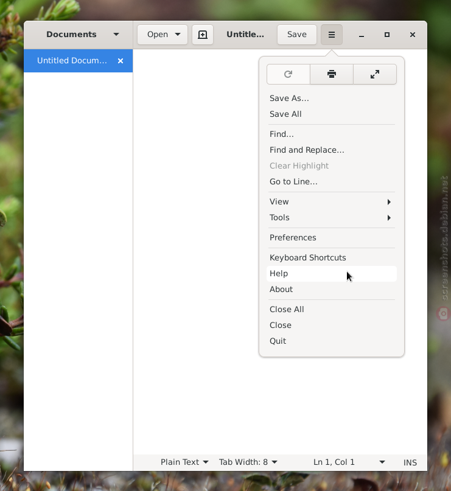
Task: Click the Print icon in menu
Action: [331, 74]
